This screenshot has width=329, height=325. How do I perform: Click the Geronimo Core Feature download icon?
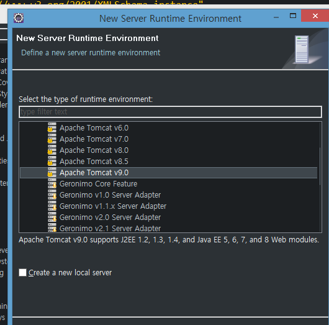[52, 183]
